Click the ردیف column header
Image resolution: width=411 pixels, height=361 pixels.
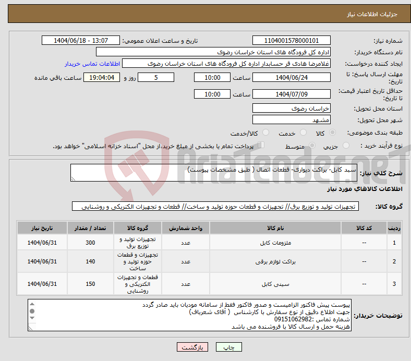394,228
